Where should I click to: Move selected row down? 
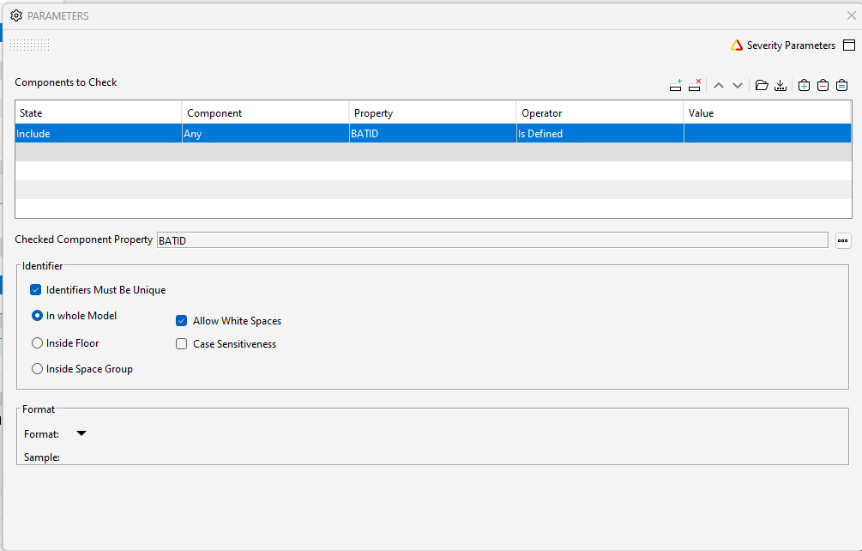pos(738,85)
